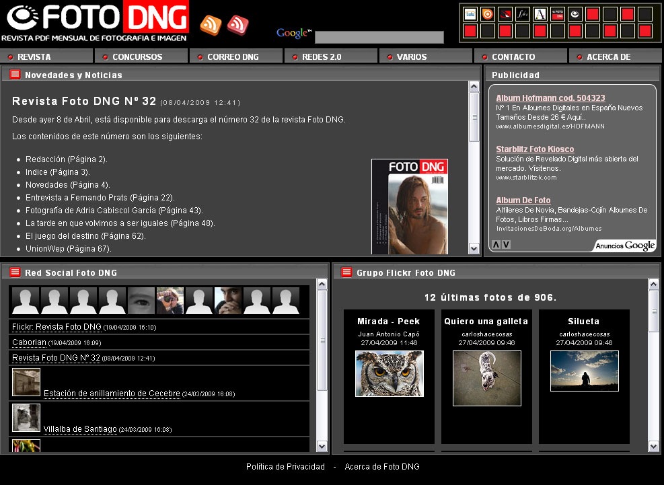
Task: Click the white swirl eye icon in the grid
Action: (x=575, y=14)
